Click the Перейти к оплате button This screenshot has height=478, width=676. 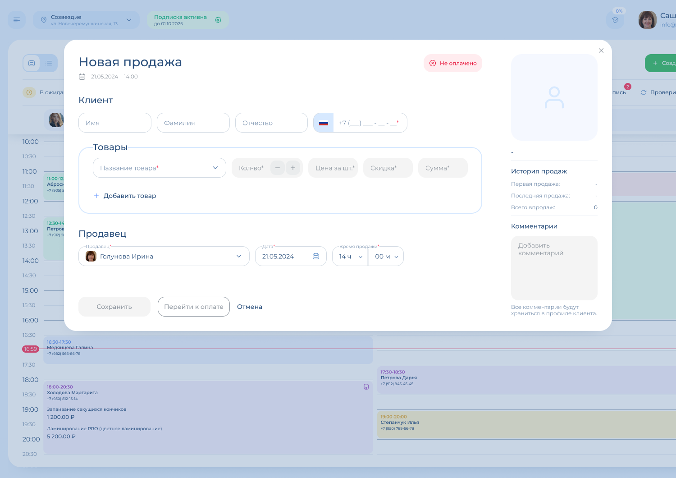coord(193,307)
